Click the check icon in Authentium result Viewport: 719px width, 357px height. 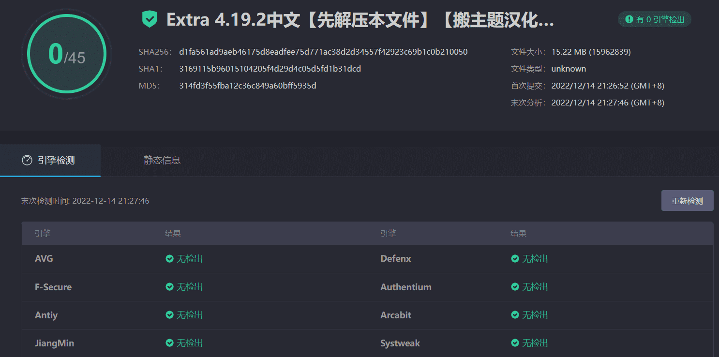(x=515, y=287)
